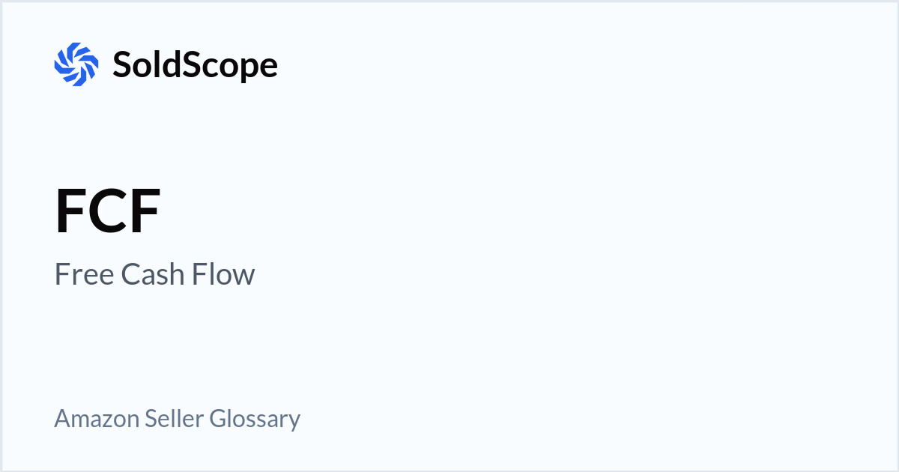Click the capital "S" starting SoldScope
Viewport: 899px width, 472px height.
click(122, 64)
